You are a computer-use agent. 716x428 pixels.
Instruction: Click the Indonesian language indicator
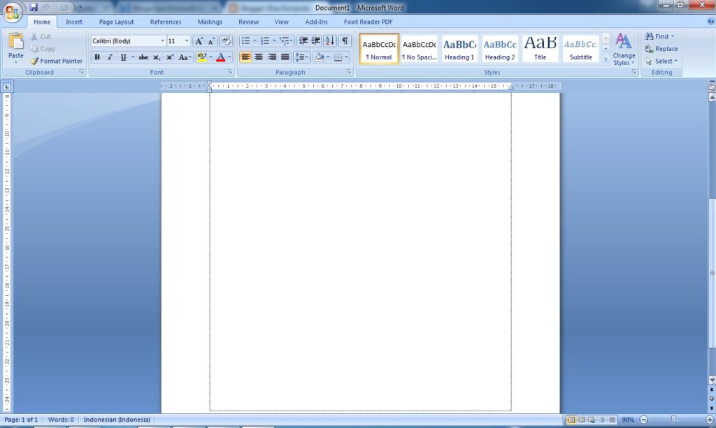pyautogui.click(x=117, y=420)
